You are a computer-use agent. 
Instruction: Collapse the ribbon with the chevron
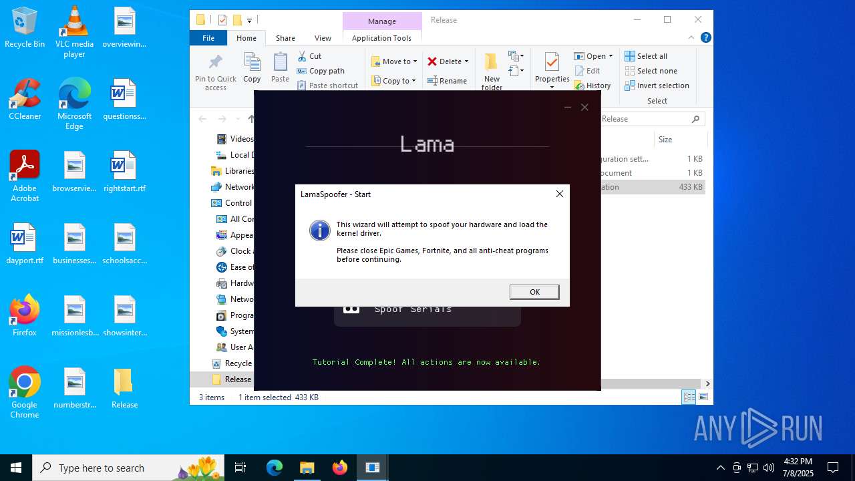(691, 38)
